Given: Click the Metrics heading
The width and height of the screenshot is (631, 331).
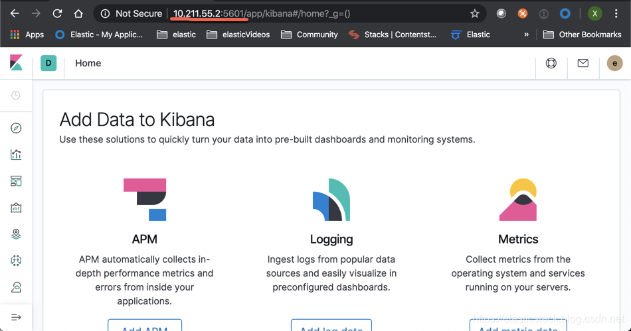Looking at the screenshot, I should 518,239.
